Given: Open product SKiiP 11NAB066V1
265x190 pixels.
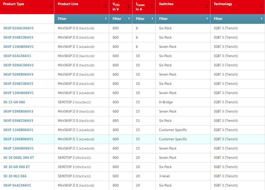Looking at the screenshot, I should [18, 47].
